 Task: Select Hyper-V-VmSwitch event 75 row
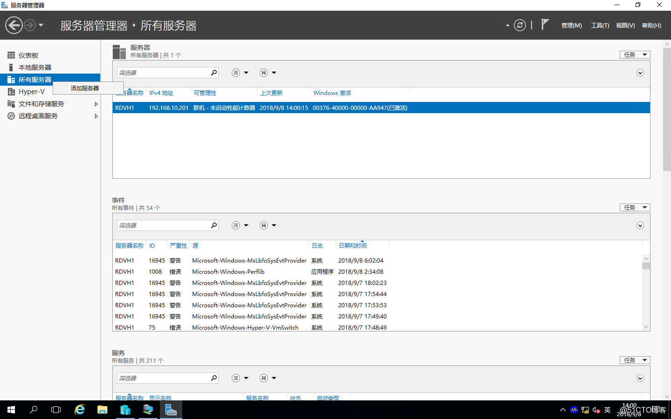[377, 327]
